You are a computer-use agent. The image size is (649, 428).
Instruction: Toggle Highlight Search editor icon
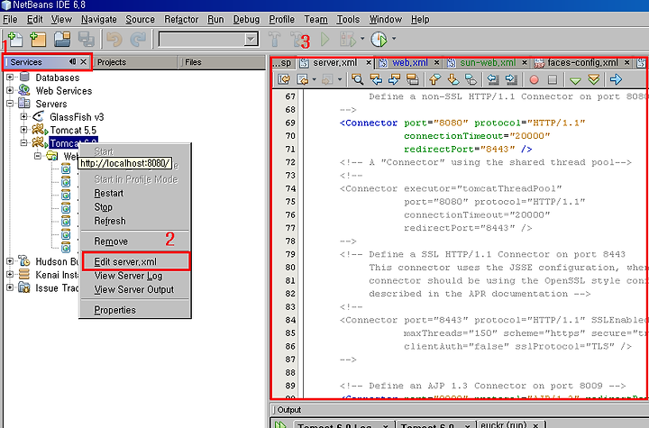[x=413, y=79]
